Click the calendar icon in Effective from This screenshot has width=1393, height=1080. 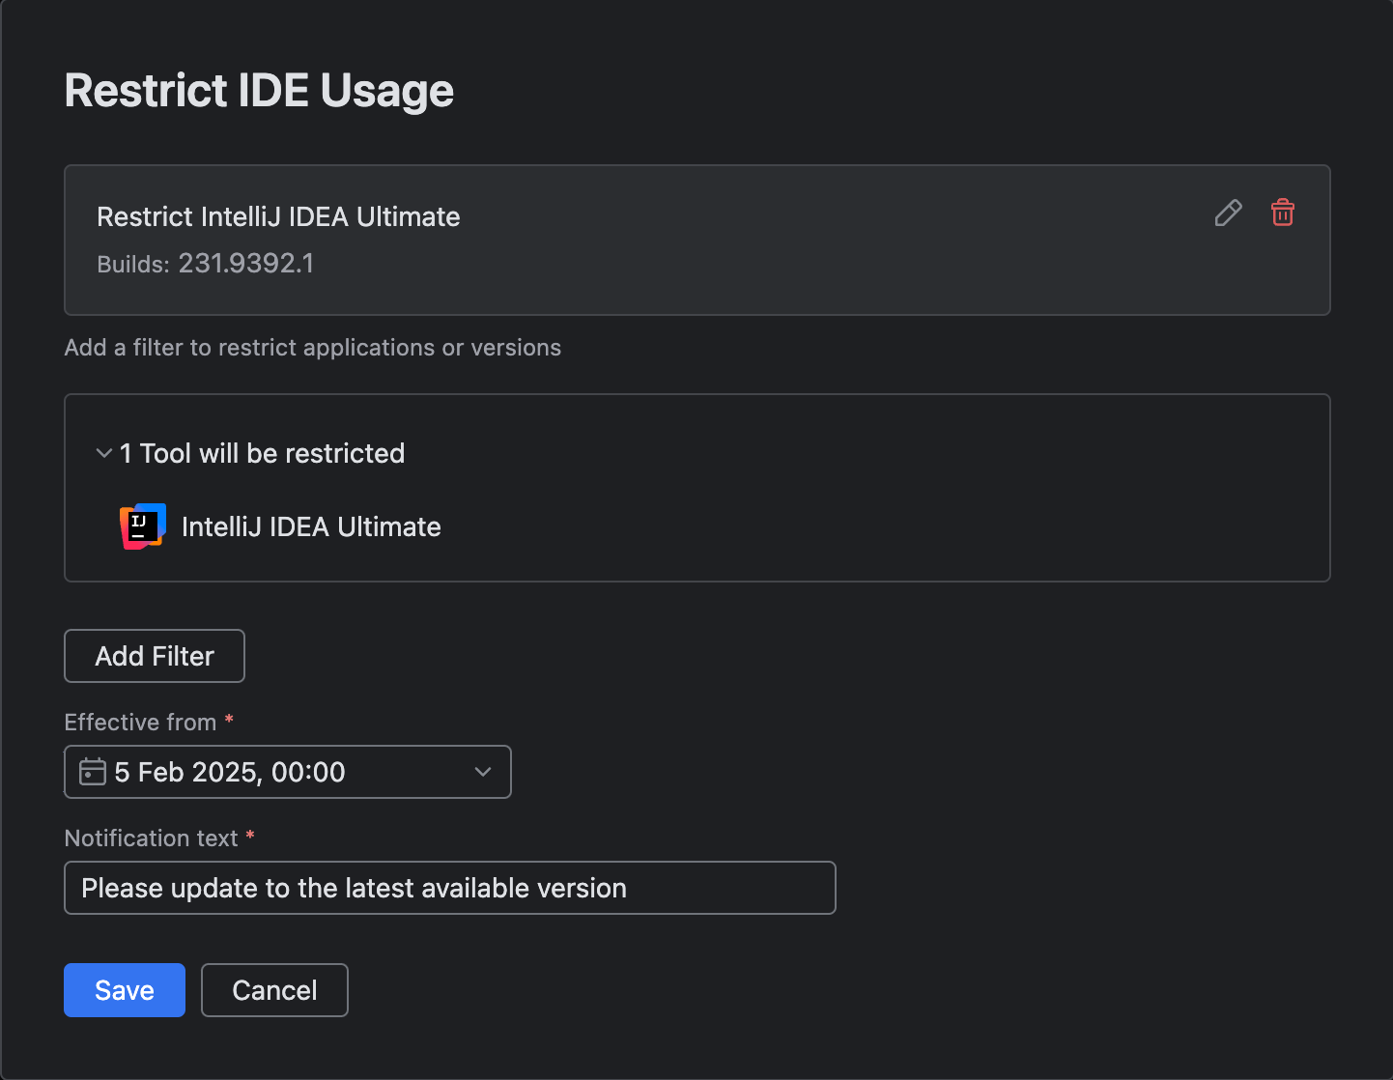point(93,772)
